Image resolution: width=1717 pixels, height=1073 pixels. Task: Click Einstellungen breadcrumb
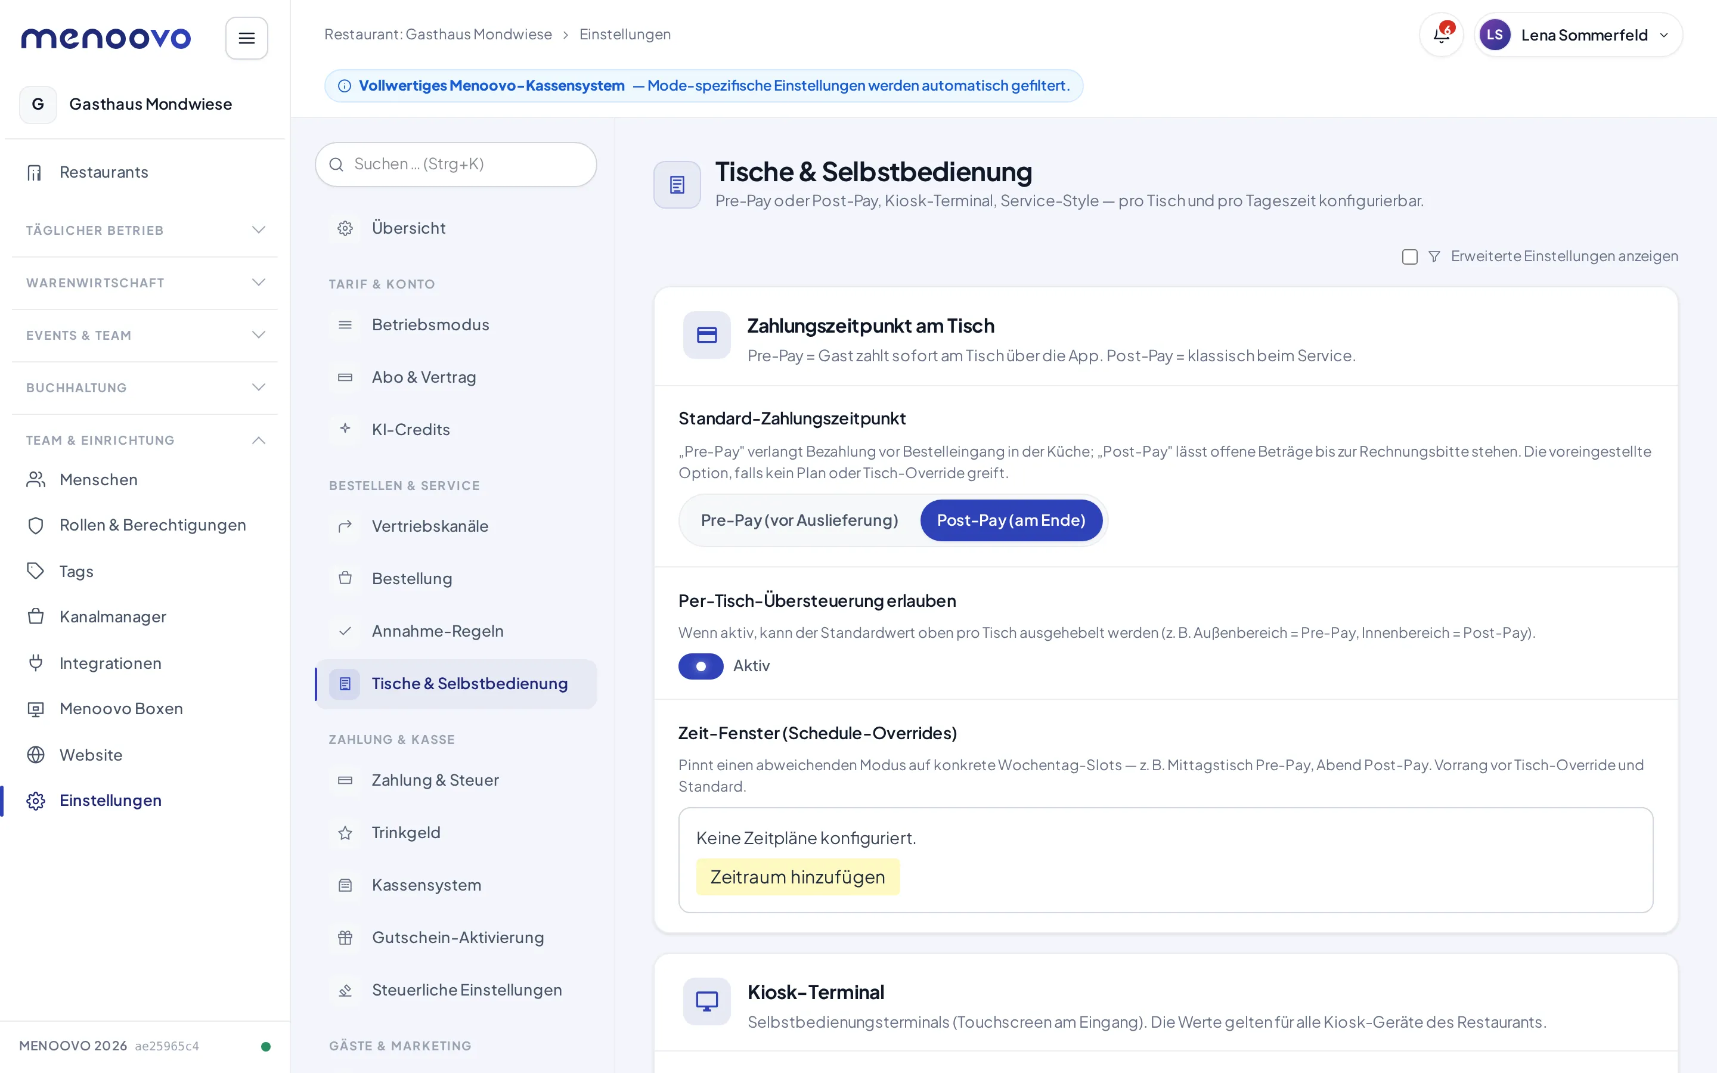click(624, 34)
